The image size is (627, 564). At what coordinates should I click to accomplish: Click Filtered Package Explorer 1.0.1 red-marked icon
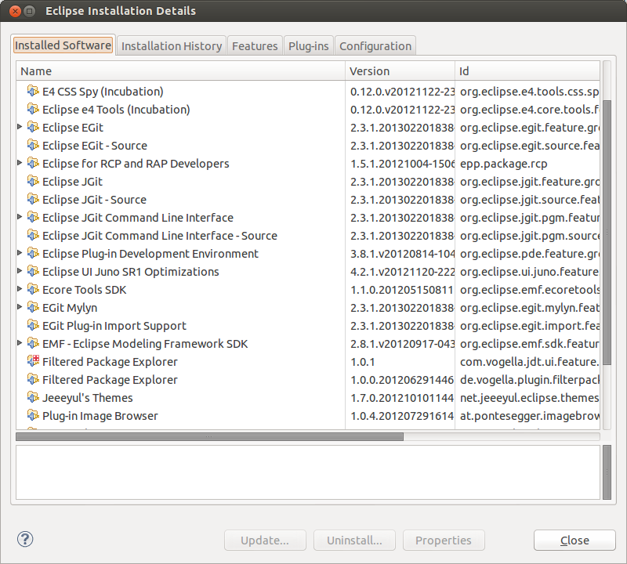pos(33,361)
